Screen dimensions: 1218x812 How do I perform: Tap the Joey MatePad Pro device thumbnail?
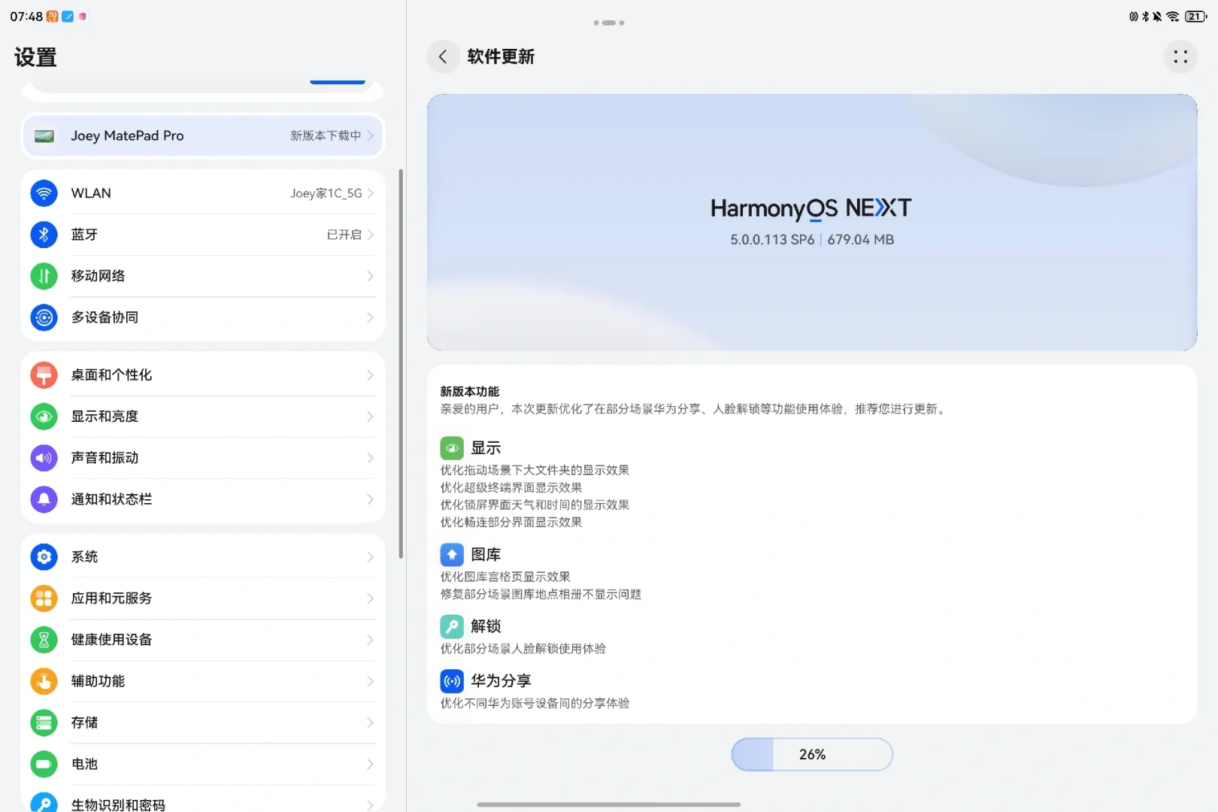[44, 136]
